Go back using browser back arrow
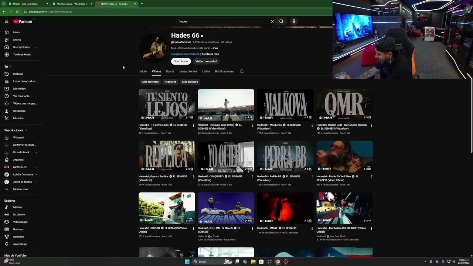The height and width of the screenshot is (266, 473). tap(4, 12)
